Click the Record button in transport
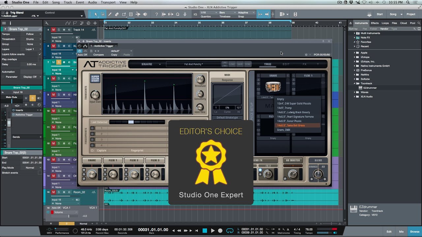Screen dimensions: 422x237 [x=220, y=231]
